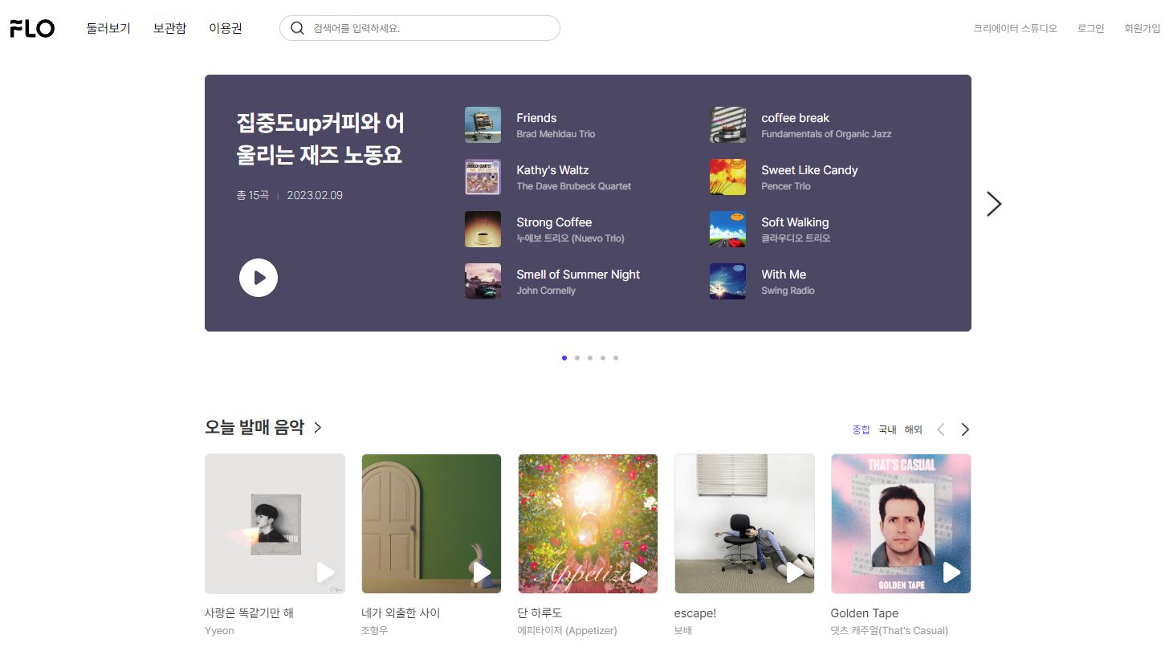Image resolution: width=1169 pixels, height=651 pixels.
Task: Play album escape!
Action: pyautogui.click(x=795, y=572)
